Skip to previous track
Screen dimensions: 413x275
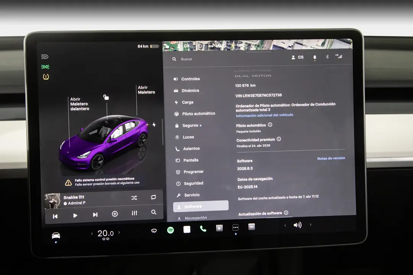tap(55, 216)
